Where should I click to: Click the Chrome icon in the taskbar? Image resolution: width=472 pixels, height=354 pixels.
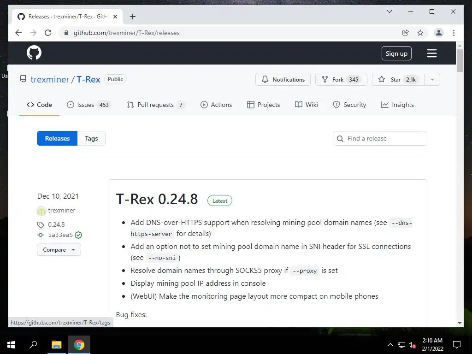tap(79, 345)
